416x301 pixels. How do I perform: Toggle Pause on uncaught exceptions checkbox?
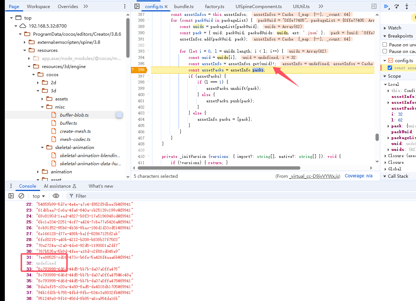(385, 45)
